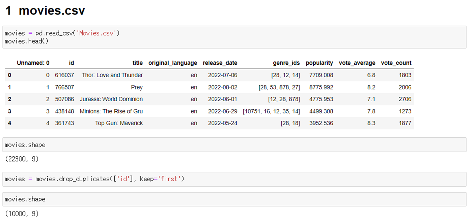Click the id value 438148
The image size is (469, 222).
[64, 111]
